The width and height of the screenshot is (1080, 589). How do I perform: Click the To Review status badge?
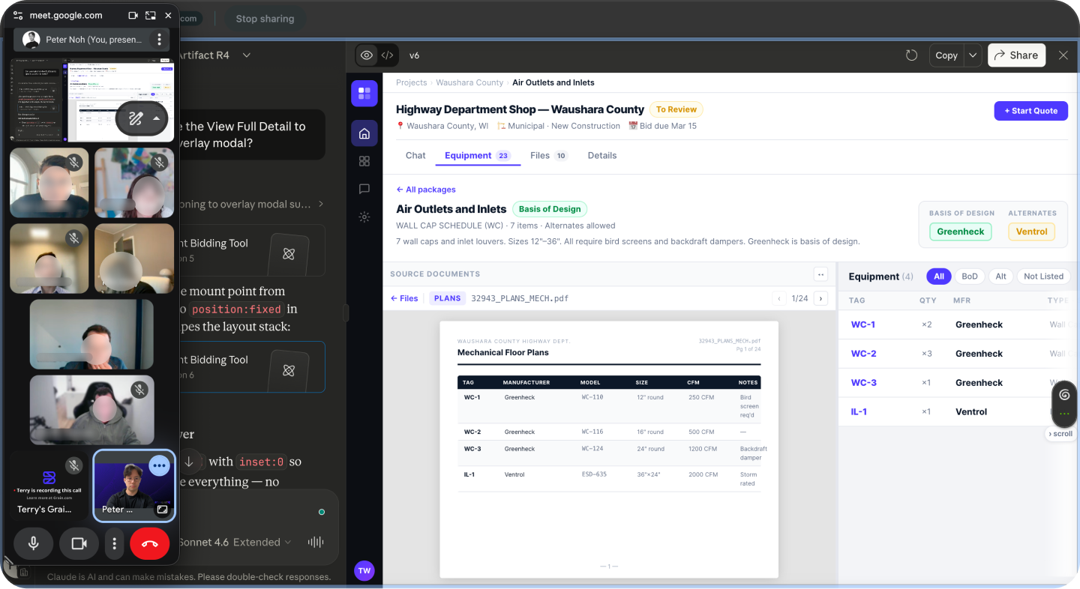pyautogui.click(x=676, y=109)
